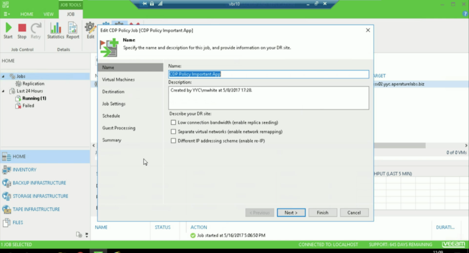Open the HOME navigation pane view
The height and width of the screenshot is (253, 469).
point(45,156)
